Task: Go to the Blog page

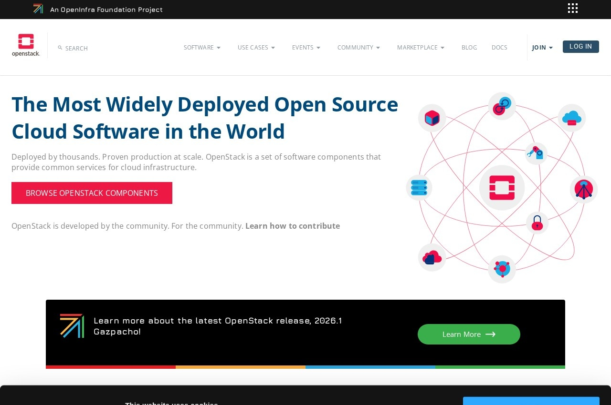Action: click(x=469, y=48)
